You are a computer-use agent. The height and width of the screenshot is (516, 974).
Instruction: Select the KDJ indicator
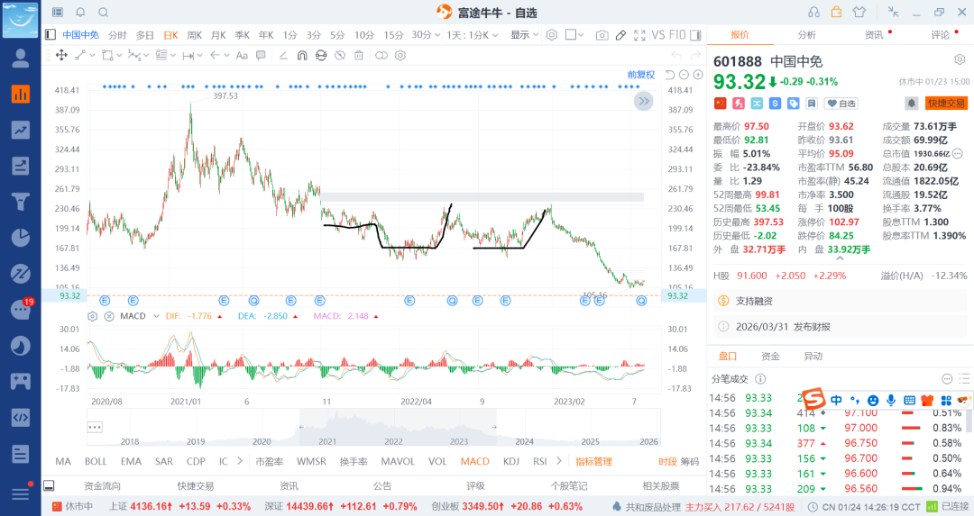click(511, 461)
